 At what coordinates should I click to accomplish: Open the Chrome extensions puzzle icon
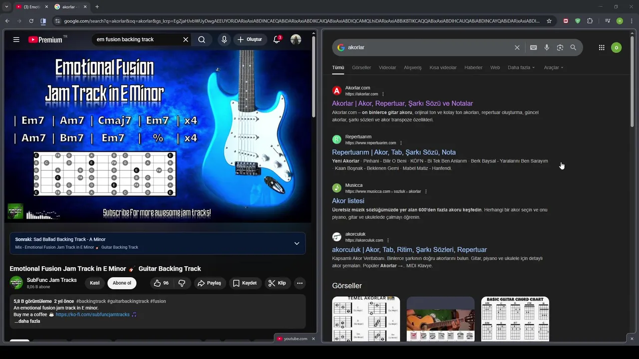point(590,21)
